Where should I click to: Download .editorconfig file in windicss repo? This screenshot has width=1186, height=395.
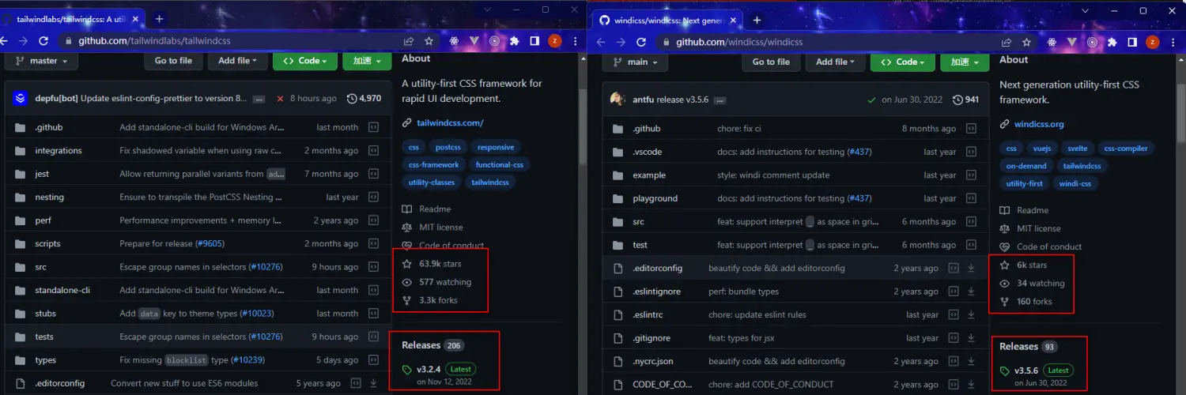[972, 268]
